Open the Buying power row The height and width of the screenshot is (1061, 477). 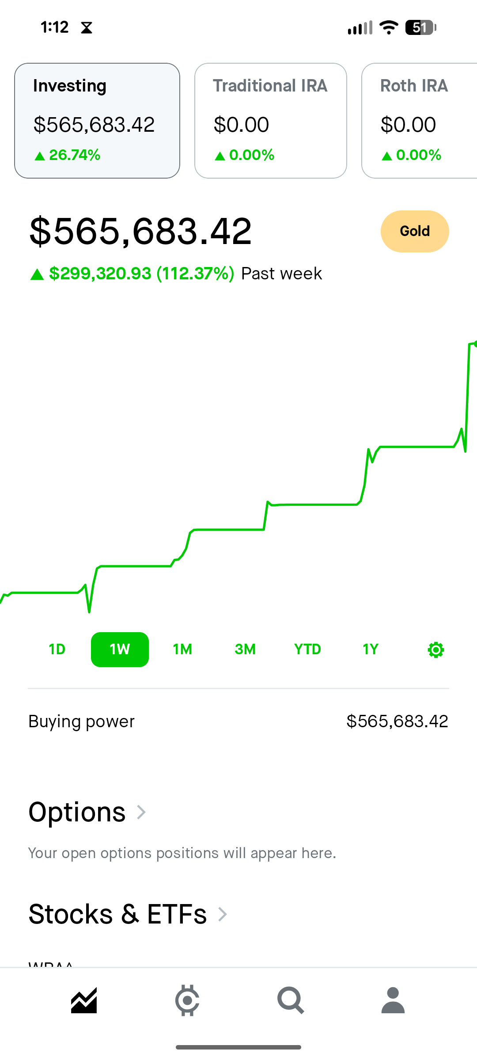coord(238,721)
